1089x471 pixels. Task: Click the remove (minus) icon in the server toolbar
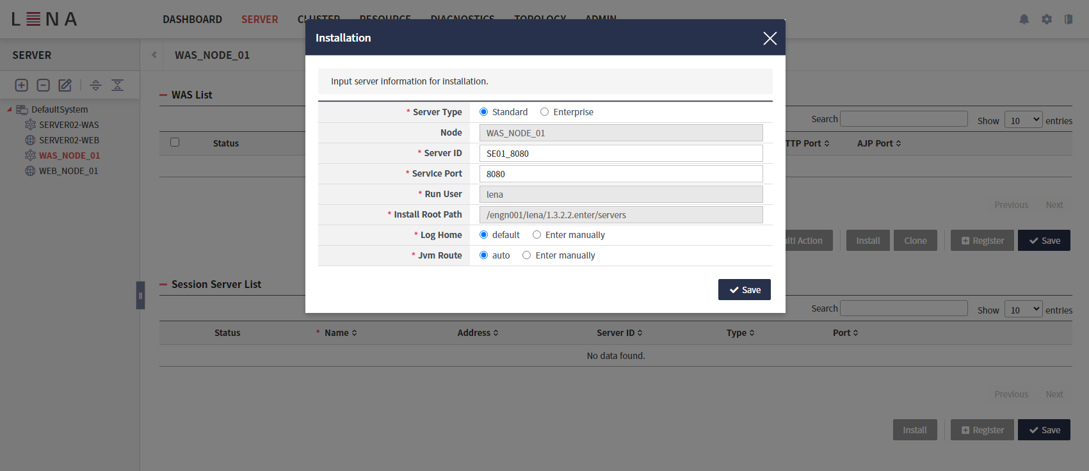point(44,85)
